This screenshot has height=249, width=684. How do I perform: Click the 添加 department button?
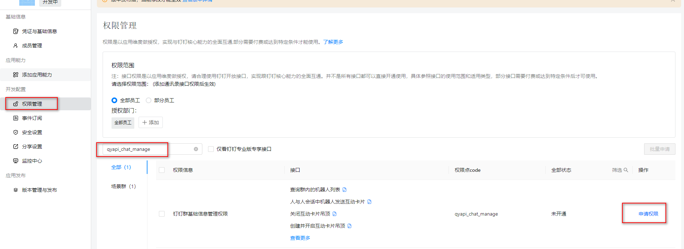(151, 122)
